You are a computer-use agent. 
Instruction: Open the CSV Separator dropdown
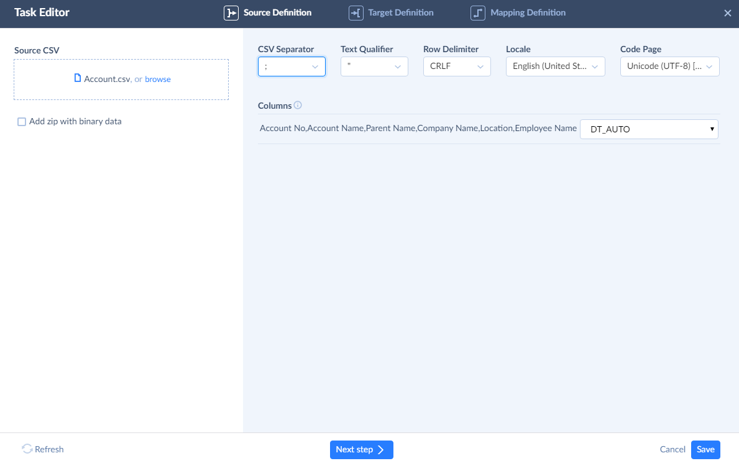(291, 66)
